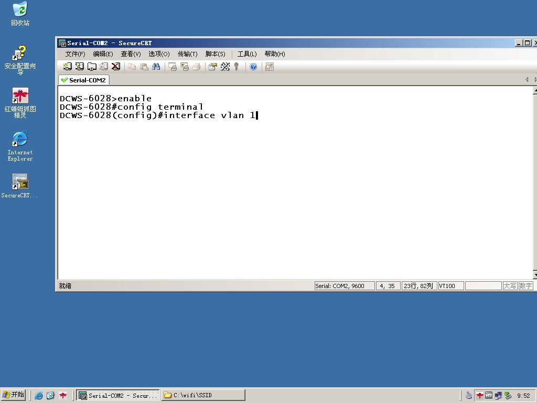Click the Public Key Assistant key icon

point(237,67)
